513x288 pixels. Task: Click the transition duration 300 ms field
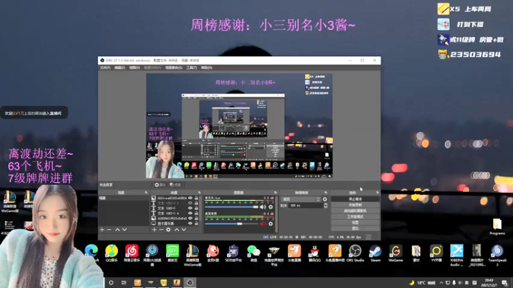[x=306, y=205]
